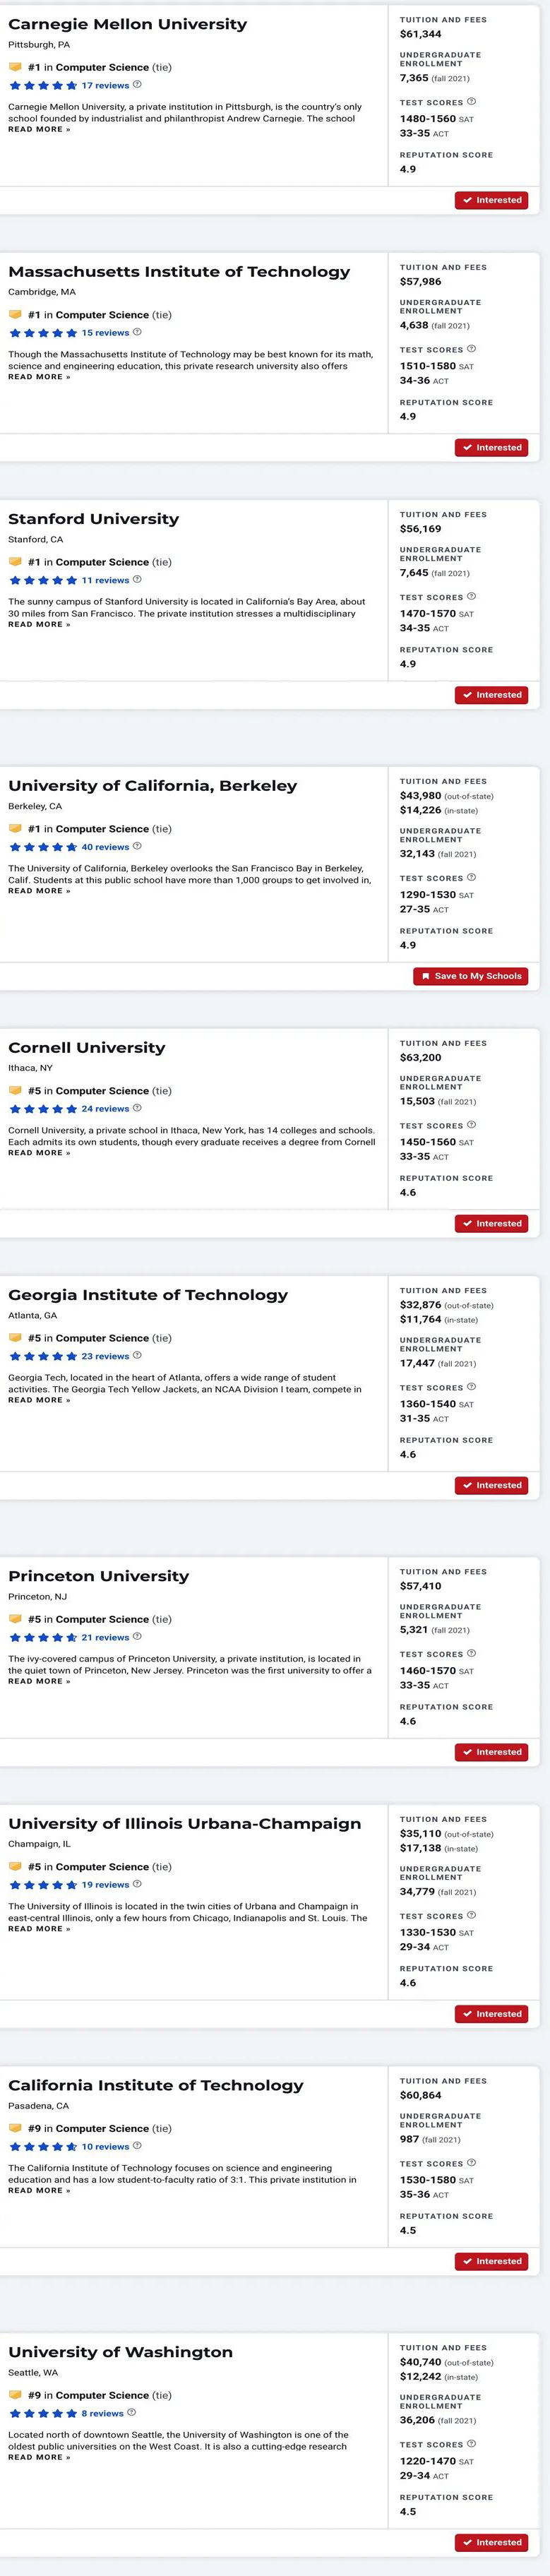The image size is (550, 2576).
Task: Open the 40 reviews link for Berkeley
Action: pos(105,847)
